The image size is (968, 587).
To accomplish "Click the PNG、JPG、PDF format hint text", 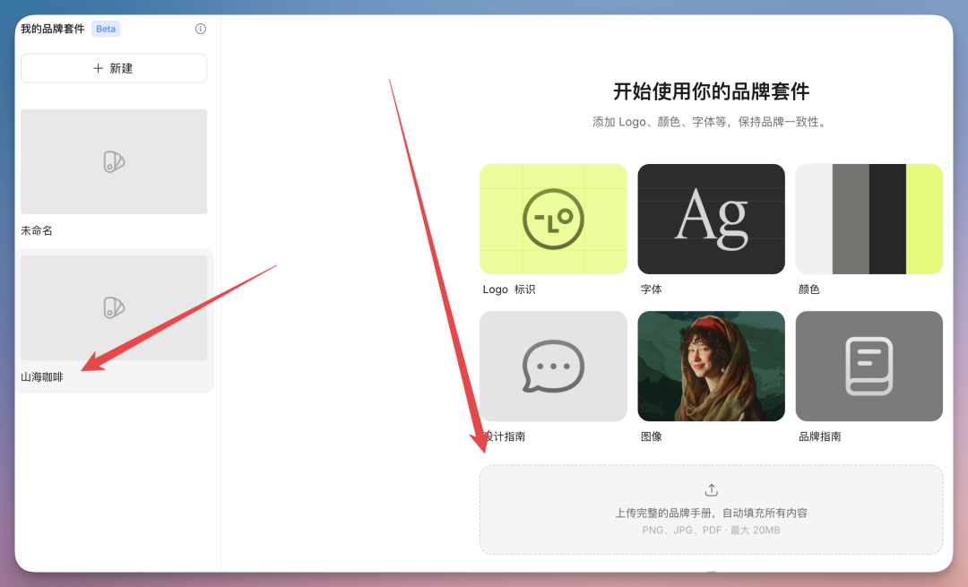I will click(x=711, y=529).
